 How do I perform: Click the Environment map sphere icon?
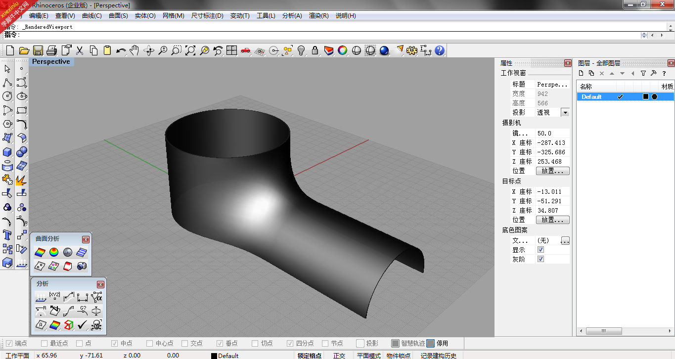(x=68, y=252)
